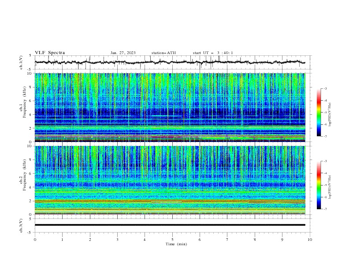The width and height of the screenshot is (349, 269).
Task: Click the 'station=ATH' label
Action: pos(163,53)
